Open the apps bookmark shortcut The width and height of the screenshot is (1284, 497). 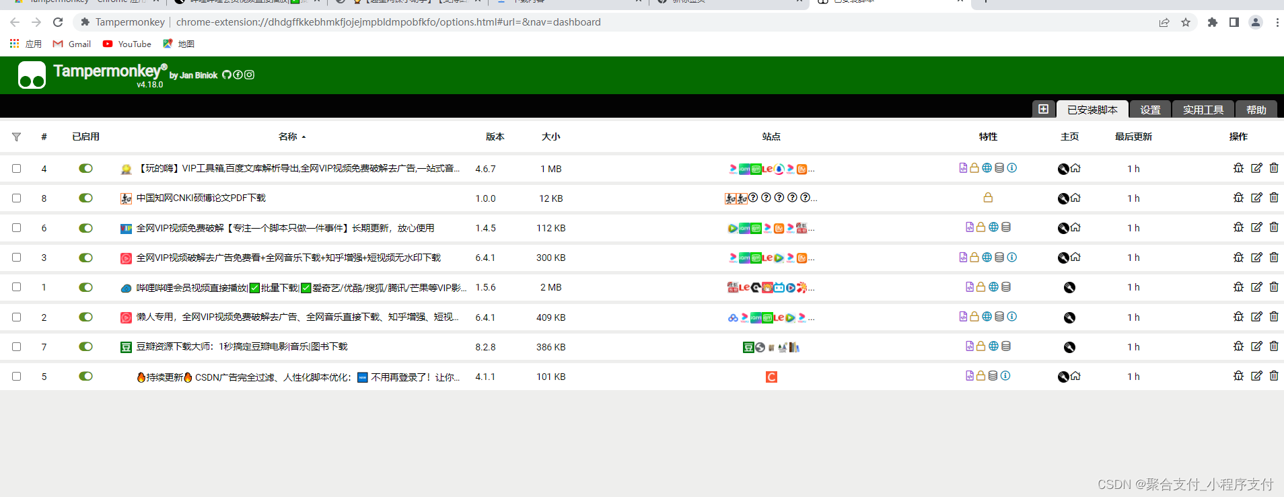coord(26,44)
